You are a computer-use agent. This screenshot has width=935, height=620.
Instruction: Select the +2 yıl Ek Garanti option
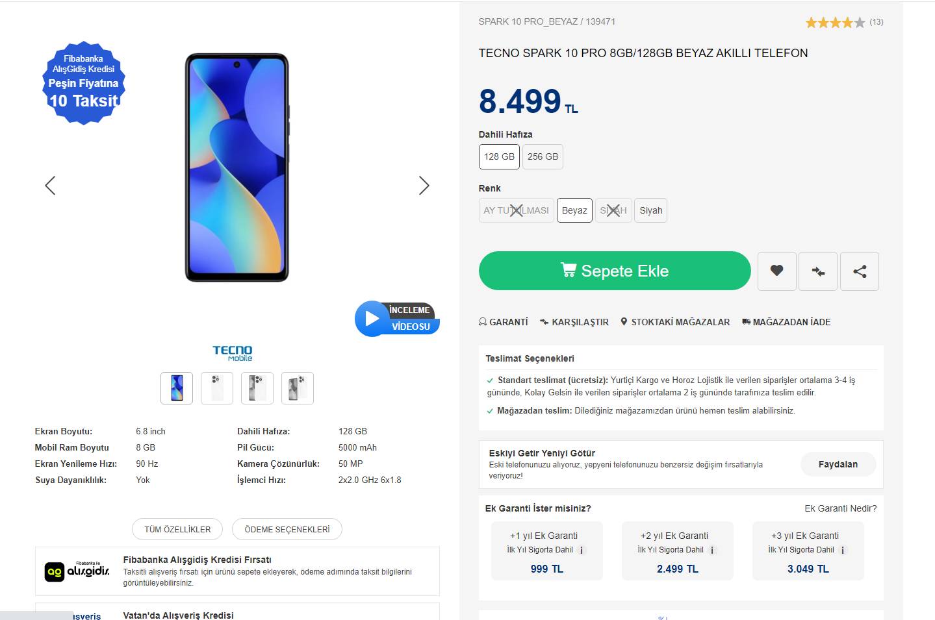(x=677, y=551)
